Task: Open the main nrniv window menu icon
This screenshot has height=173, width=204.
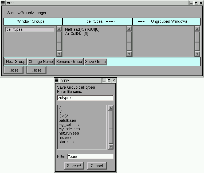Action: pos(3,3)
